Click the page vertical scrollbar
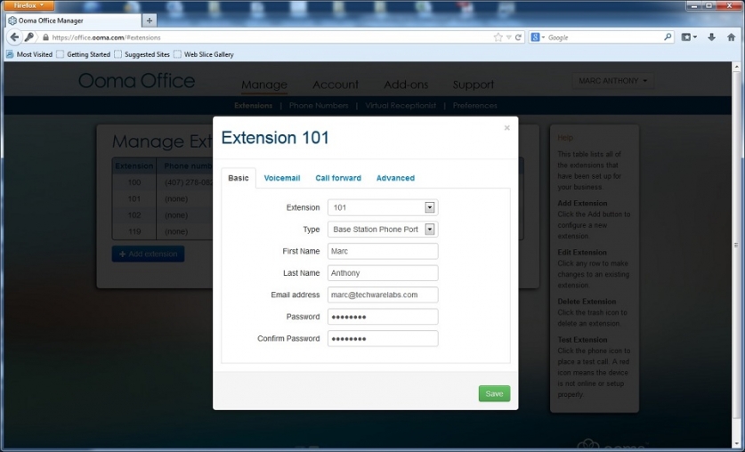Viewport: 745px width, 452px height. 737,245
